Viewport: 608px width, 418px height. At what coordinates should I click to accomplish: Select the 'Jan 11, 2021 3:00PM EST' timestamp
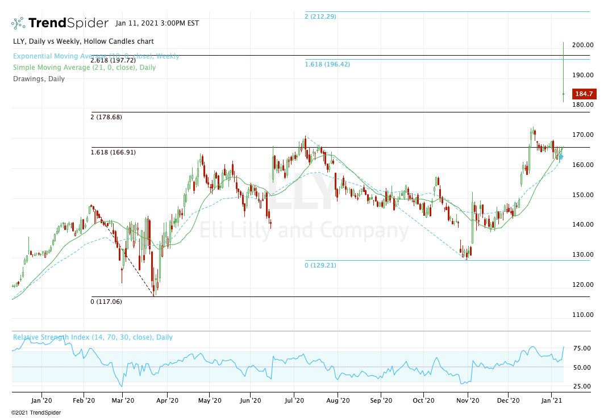coord(157,23)
